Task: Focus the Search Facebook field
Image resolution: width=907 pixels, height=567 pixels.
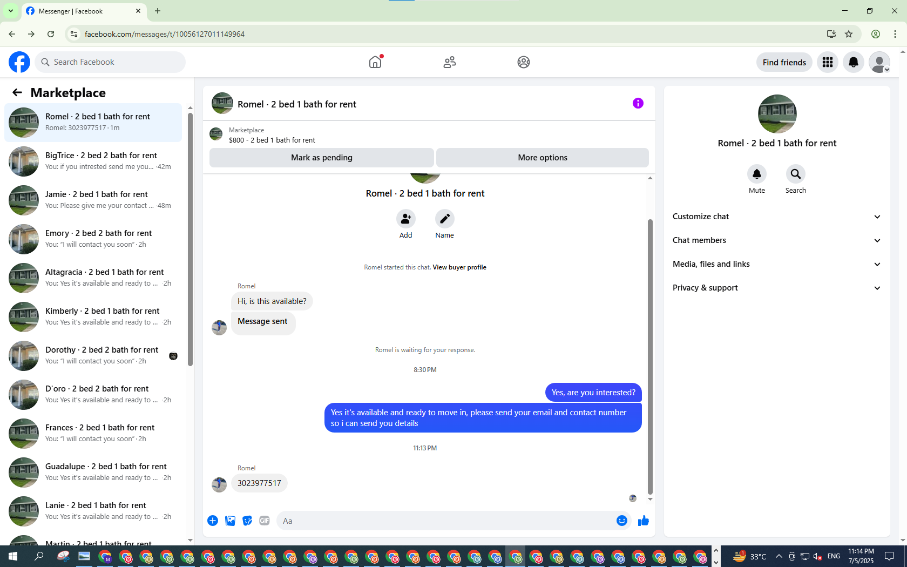Action: click(110, 62)
